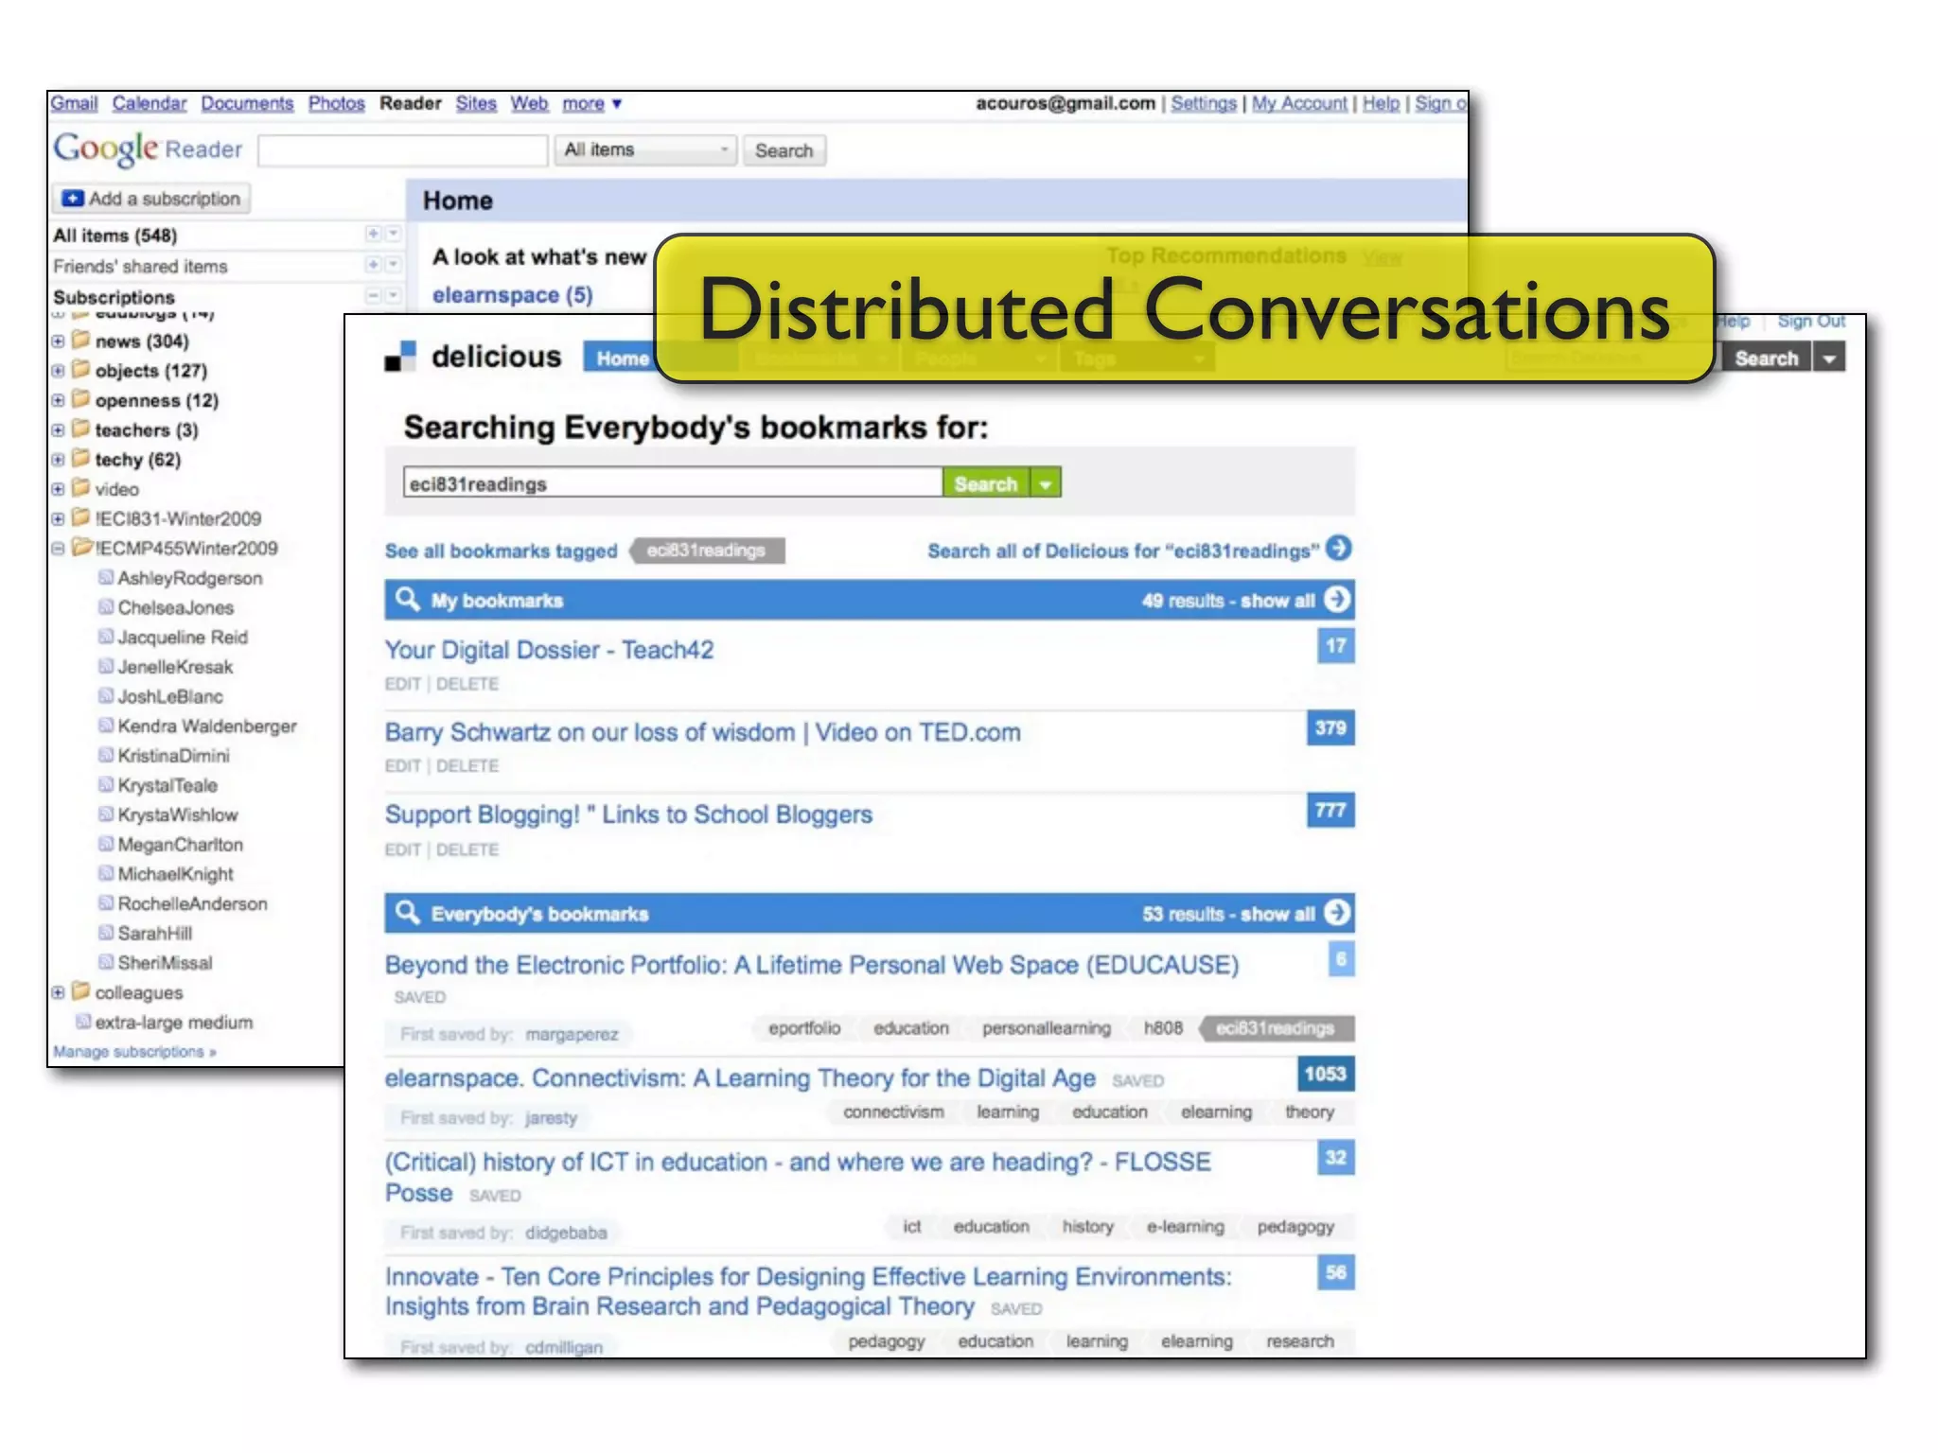The height and width of the screenshot is (1453, 1938).
Task: Collapse the !ECMP455Winter2009 folder
Action: click(x=59, y=549)
